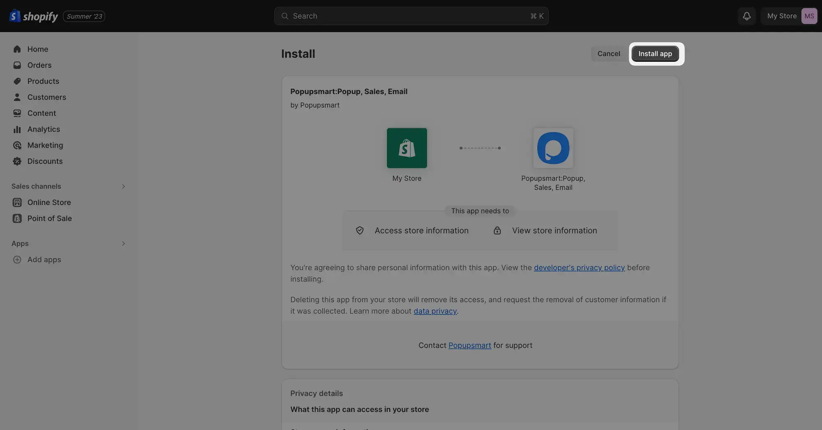Click the Summer '23 badge
The width and height of the screenshot is (822, 430).
point(84,16)
